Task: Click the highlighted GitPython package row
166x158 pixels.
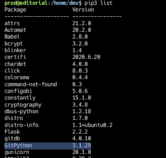Action: (x=47, y=146)
